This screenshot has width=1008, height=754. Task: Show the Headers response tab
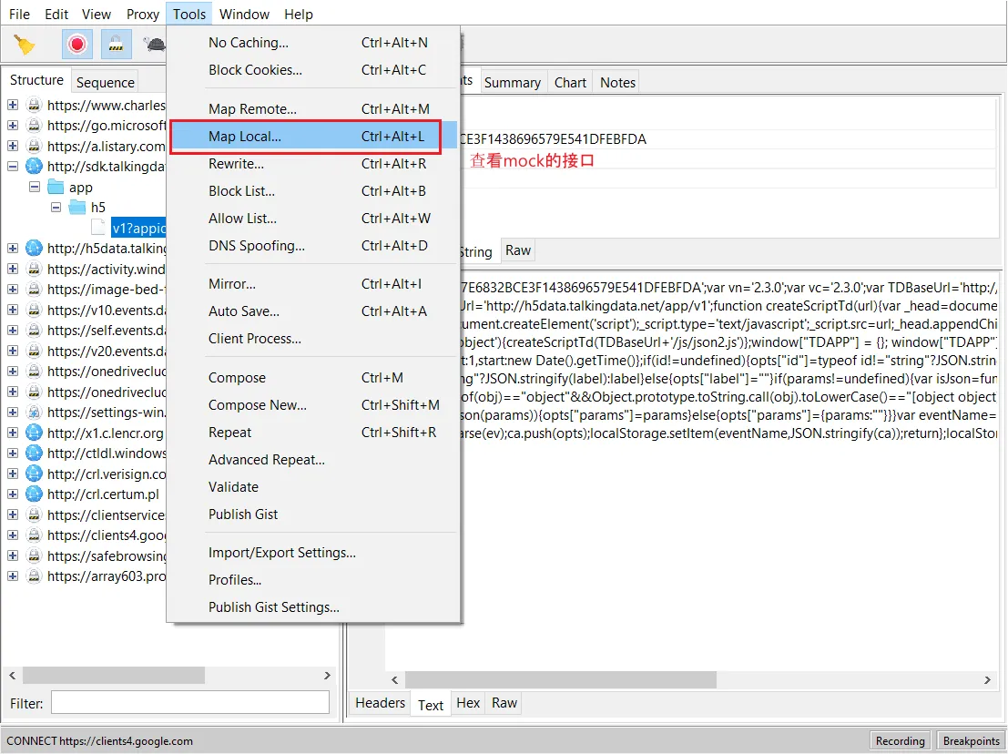coord(381,703)
